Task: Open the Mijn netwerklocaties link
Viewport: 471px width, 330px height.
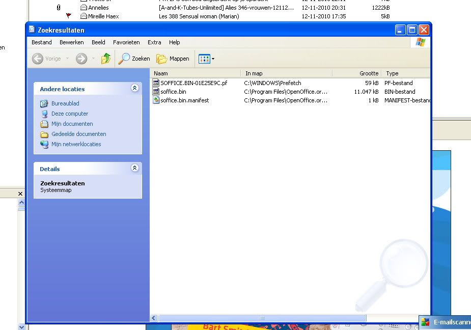Action: coord(76,144)
